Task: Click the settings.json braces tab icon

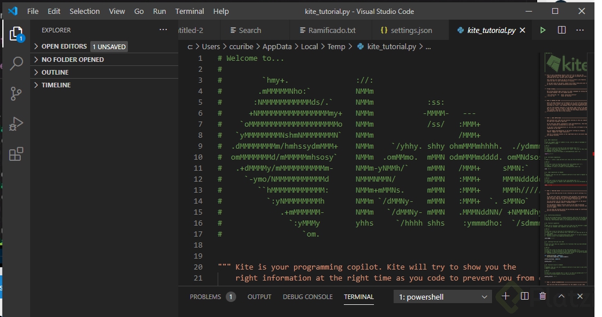Action: (x=384, y=30)
